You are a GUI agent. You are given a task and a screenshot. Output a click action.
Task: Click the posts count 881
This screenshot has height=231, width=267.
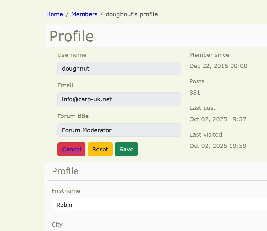pos(195,93)
